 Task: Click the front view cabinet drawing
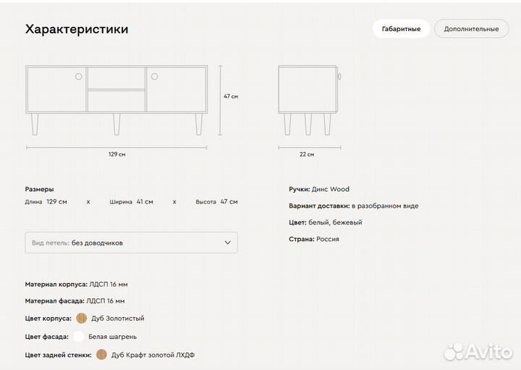(117, 99)
